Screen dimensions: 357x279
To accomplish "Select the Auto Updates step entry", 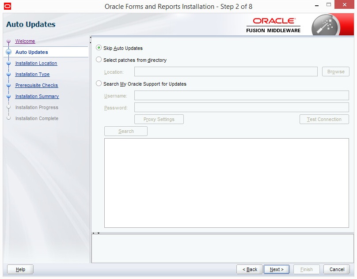I will [x=46, y=52].
